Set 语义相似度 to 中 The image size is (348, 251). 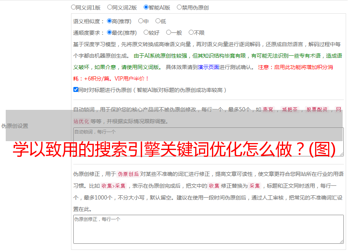141,21
